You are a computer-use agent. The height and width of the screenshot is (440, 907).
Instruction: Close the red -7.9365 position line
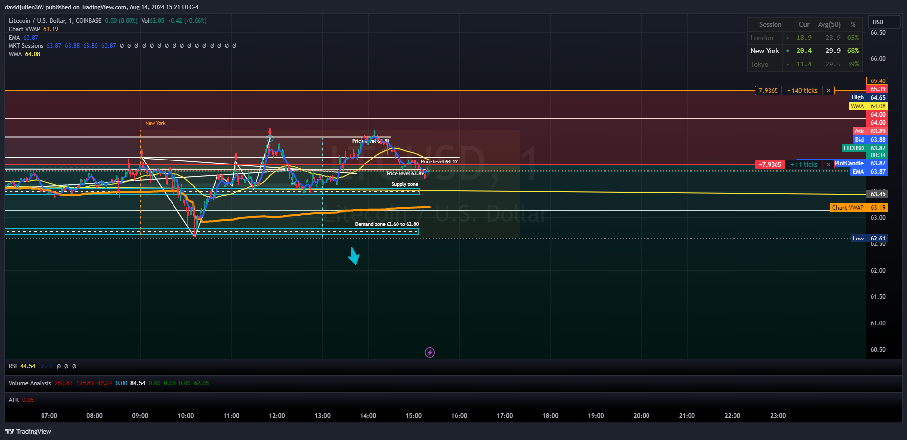(828, 165)
